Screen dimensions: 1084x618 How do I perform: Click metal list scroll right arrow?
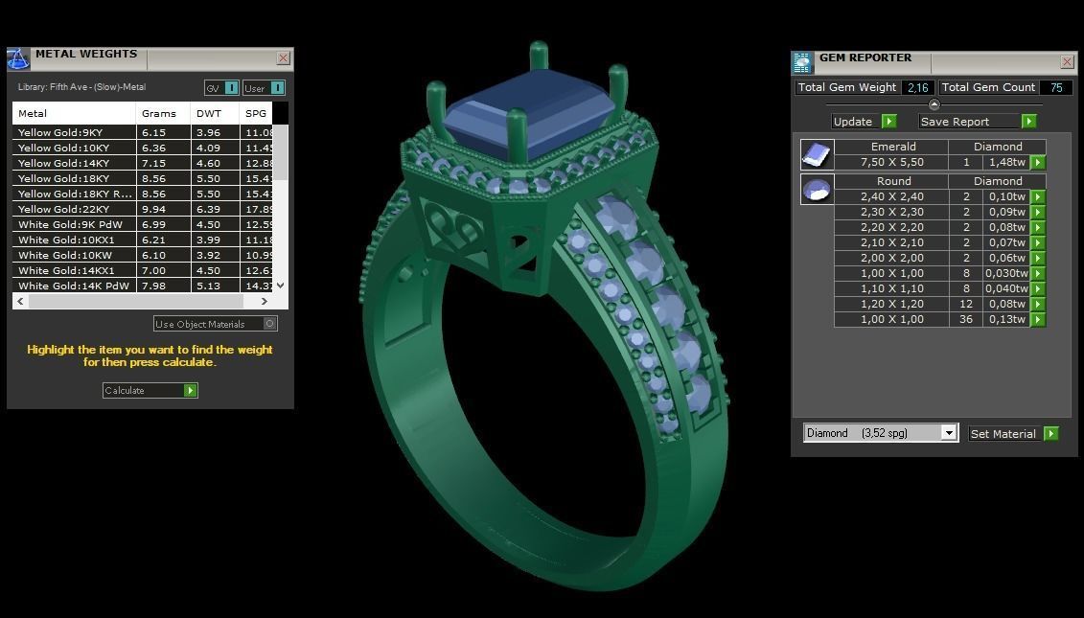tap(265, 302)
